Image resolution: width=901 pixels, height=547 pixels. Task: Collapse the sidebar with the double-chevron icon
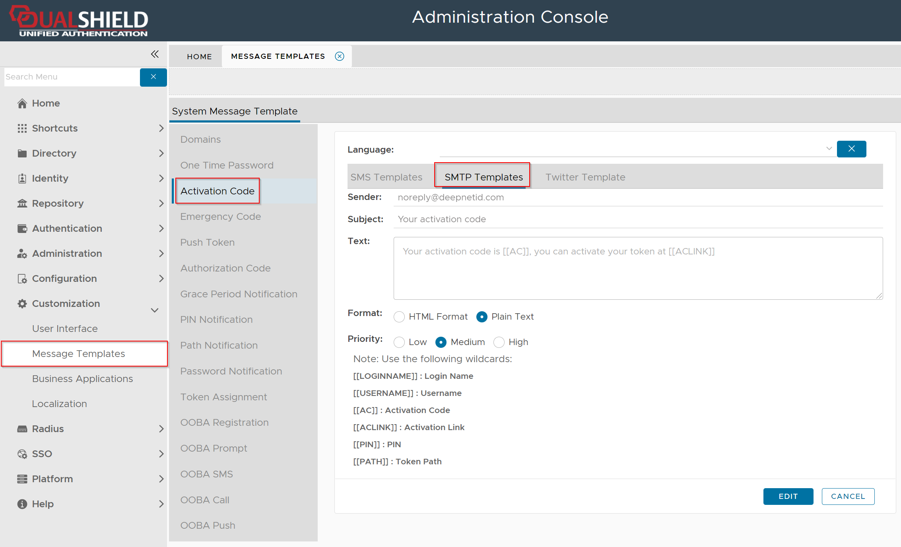click(155, 54)
